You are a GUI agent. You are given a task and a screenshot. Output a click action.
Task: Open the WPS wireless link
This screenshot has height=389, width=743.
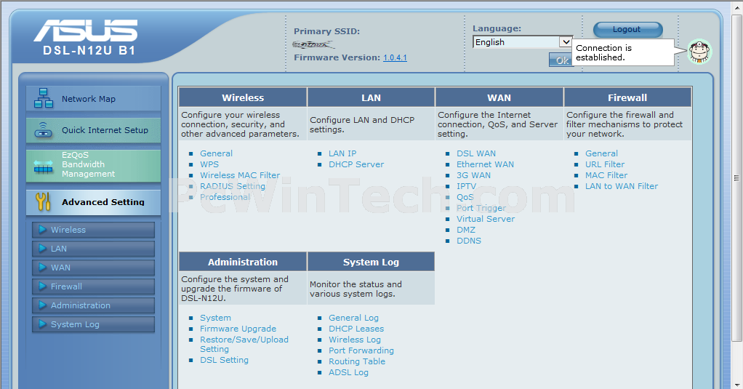[x=209, y=164]
